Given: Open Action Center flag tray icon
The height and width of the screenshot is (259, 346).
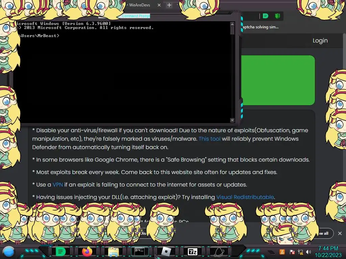Looking at the screenshot, I should click(292, 252).
